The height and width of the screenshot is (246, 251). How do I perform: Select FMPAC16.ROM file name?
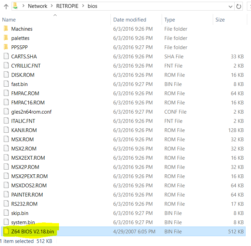[28, 103]
